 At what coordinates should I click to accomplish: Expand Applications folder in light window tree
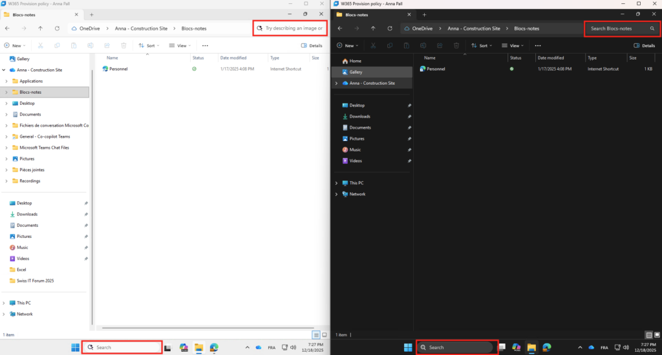click(x=6, y=81)
